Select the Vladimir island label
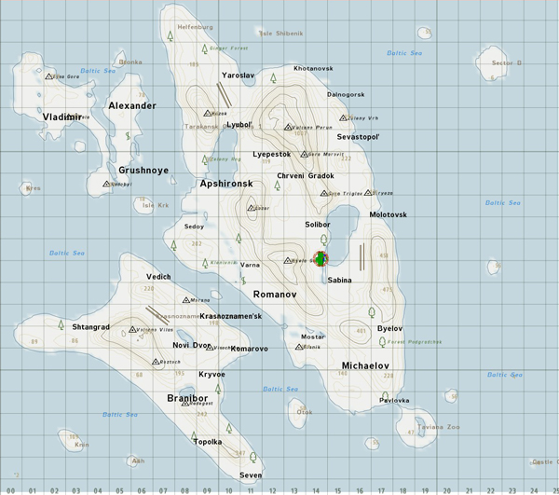This screenshot has width=559, height=495. (x=61, y=117)
